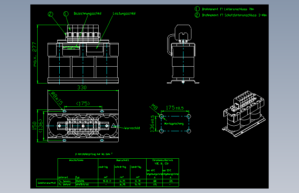Select the side elevation view of the transformer
The height and width of the screenshot is (193, 299).
(183, 54)
